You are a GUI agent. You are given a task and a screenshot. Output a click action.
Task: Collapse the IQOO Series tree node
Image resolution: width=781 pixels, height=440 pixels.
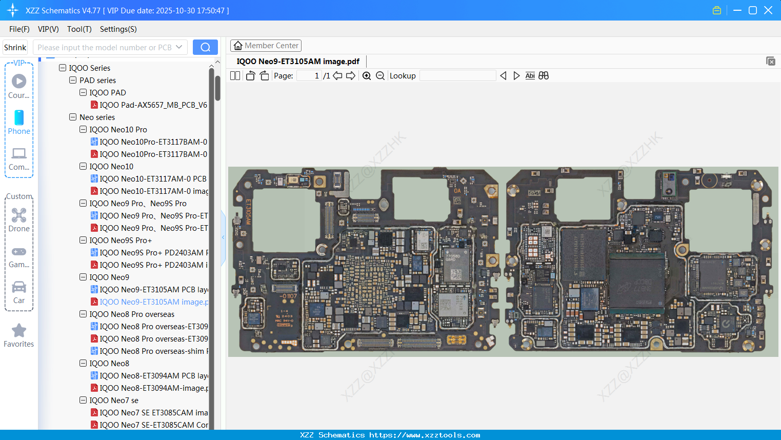click(63, 68)
